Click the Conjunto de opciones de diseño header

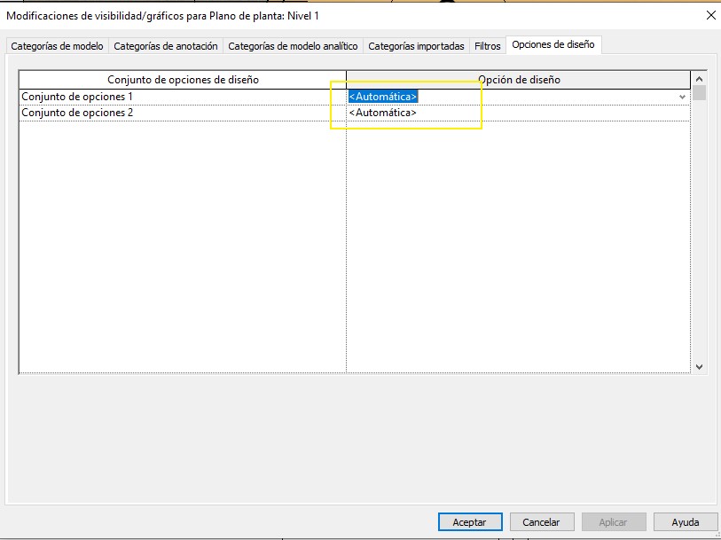(x=183, y=80)
